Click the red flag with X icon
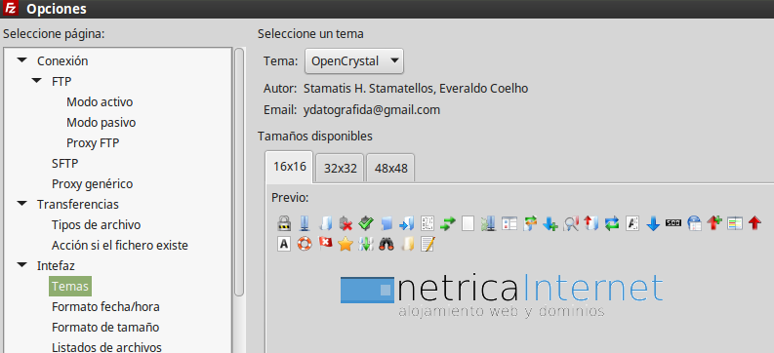774x353 pixels. click(x=325, y=243)
